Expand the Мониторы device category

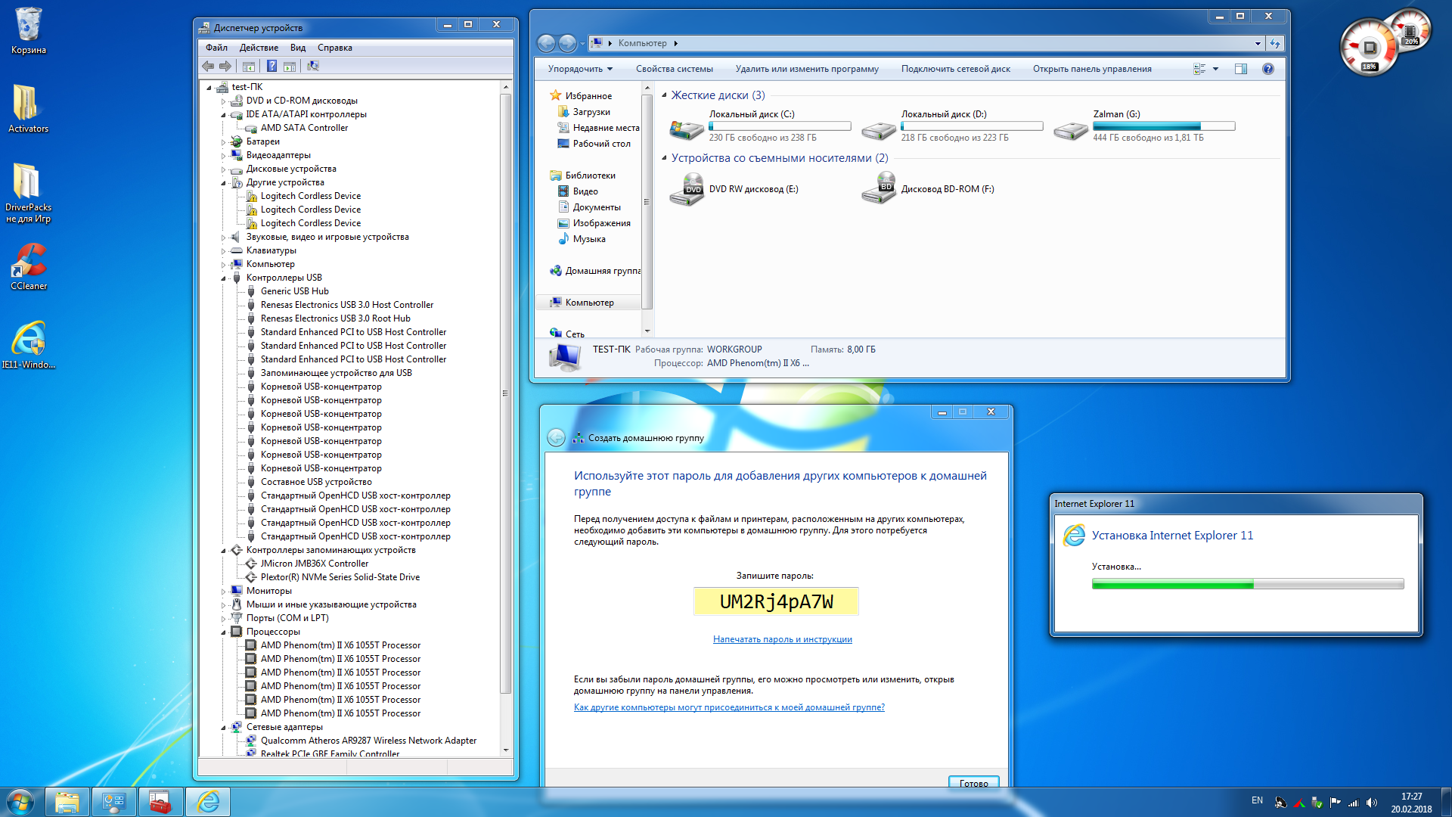point(224,592)
